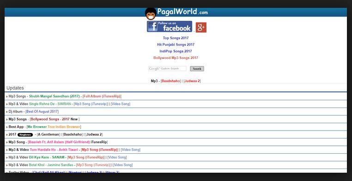Click 'Mp3 Song' label in Baarish row

coord(17,142)
